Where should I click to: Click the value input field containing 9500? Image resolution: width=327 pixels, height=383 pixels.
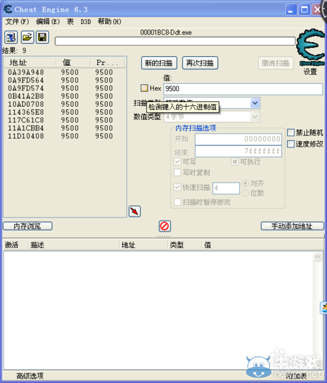pos(243,88)
